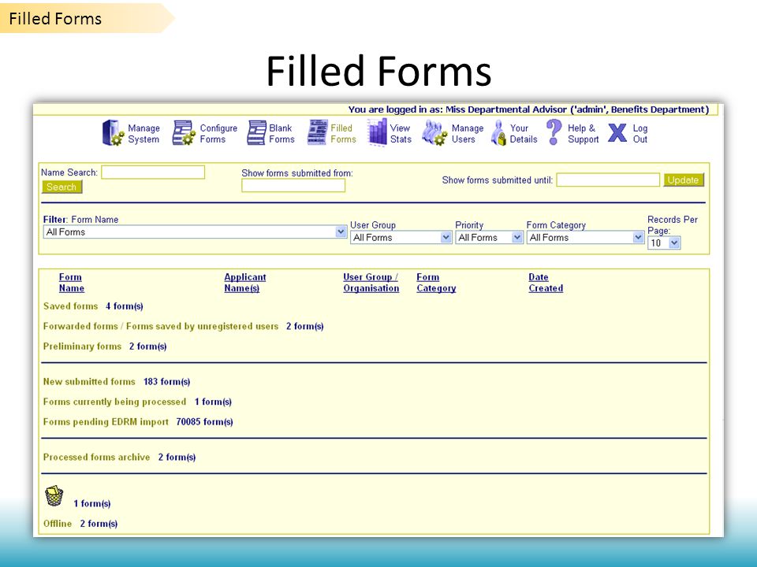Open the Blank Forms icon
This screenshot has width=757, height=567.
click(x=256, y=132)
